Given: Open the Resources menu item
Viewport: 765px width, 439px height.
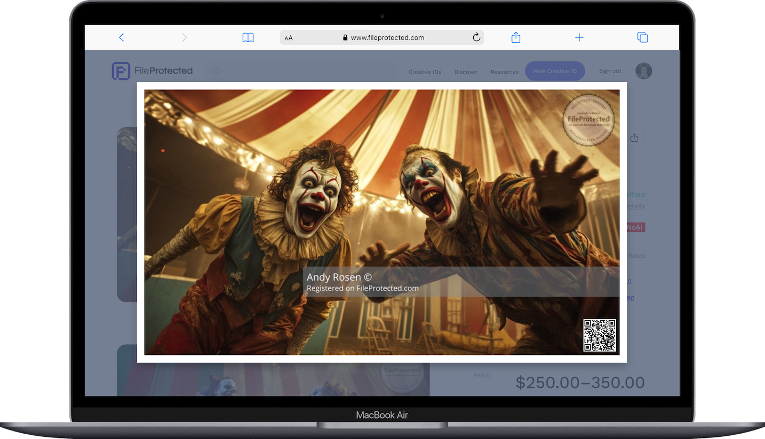Looking at the screenshot, I should click(504, 72).
